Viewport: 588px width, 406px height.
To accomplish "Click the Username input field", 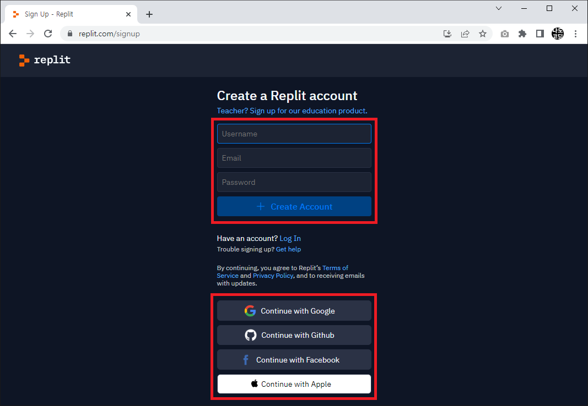I will click(294, 134).
